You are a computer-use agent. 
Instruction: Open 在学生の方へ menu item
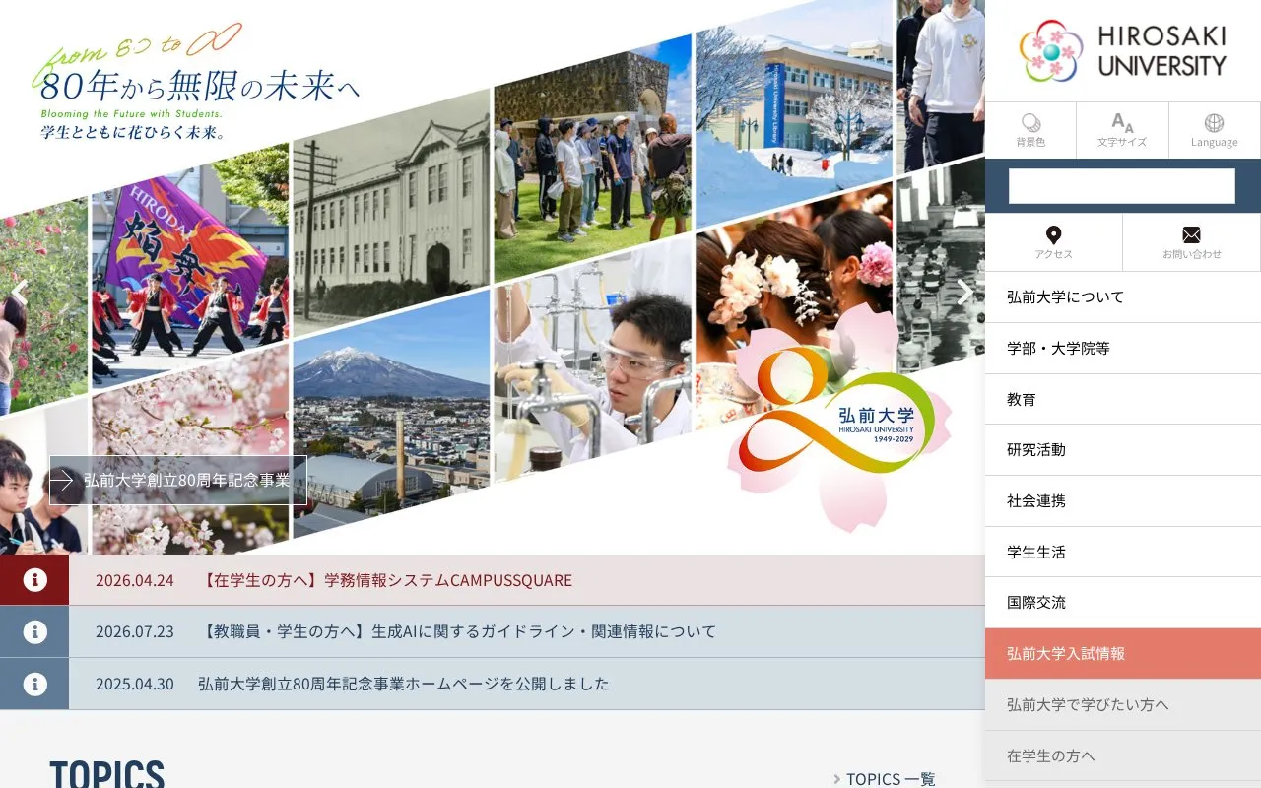click(x=1123, y=755)
